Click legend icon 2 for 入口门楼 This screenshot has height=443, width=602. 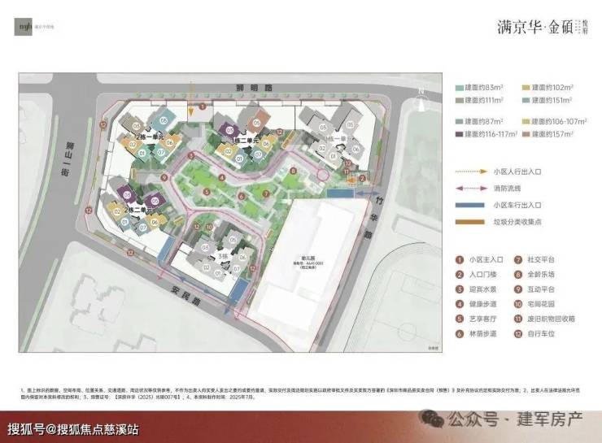(460, 275)
